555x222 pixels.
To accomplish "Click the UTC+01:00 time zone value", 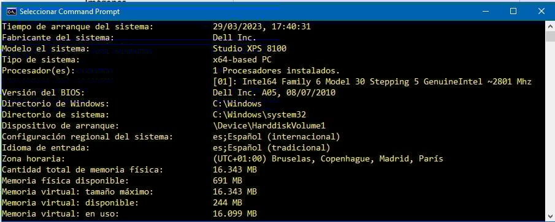I will click(327, 159).
